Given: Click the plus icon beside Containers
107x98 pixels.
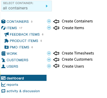Looking at the screenshot, I should point(49,21).
